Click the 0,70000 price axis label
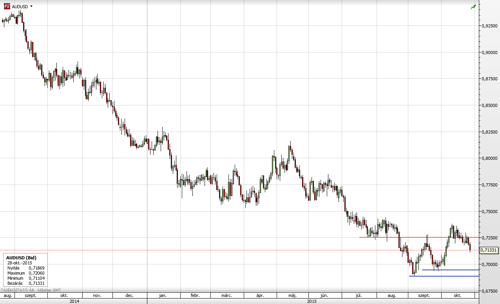This screenshot has height=304, width=500. click(x=490, y=264)
